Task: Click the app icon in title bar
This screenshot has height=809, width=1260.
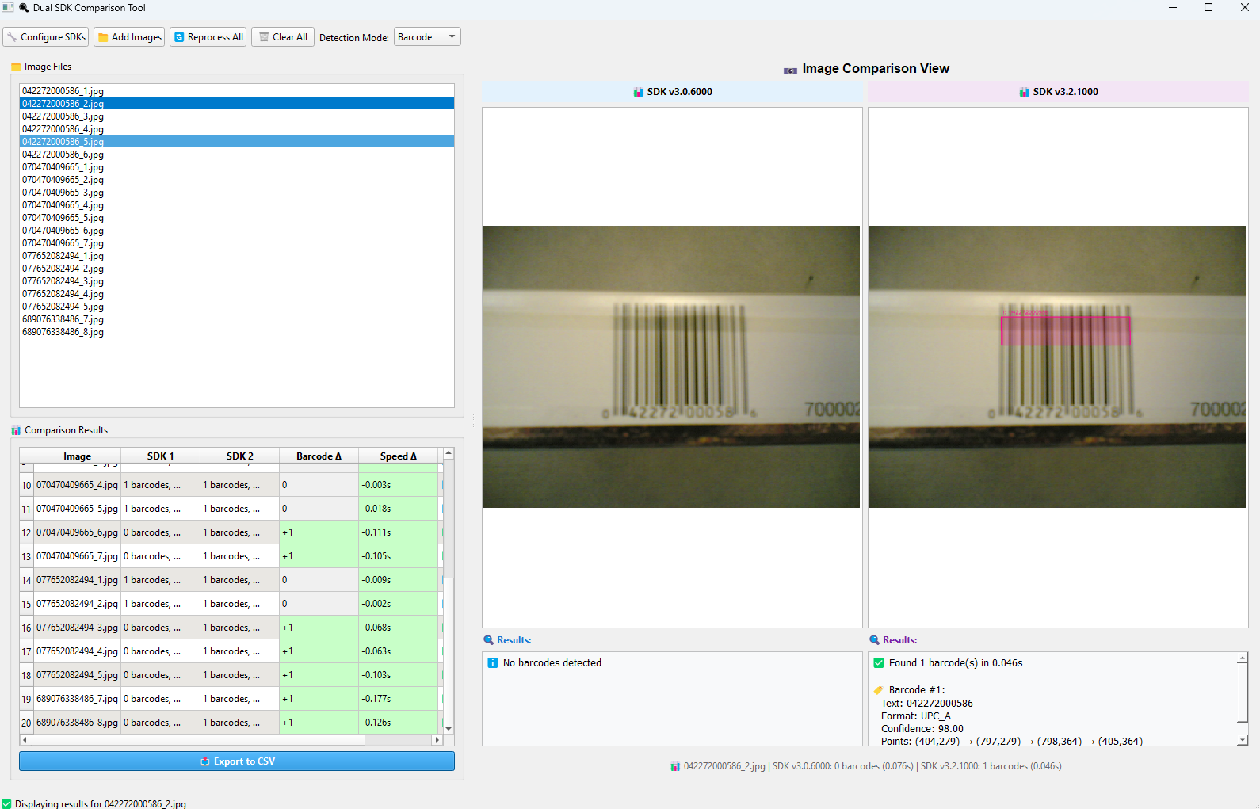Action: pyautogui.click(x=8, y=7)
